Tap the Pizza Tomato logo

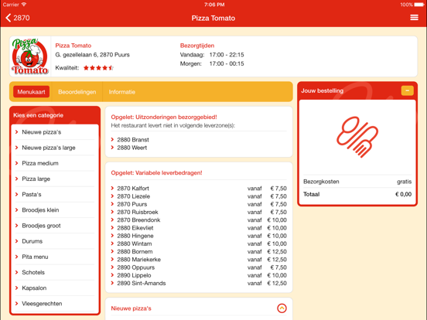[30, 56]
